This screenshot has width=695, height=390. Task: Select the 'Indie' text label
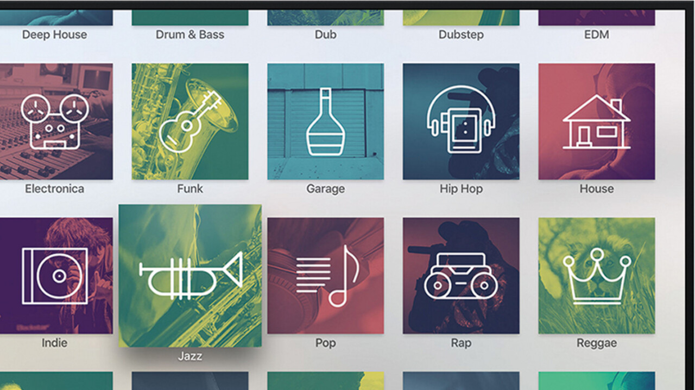click(54, 343)
